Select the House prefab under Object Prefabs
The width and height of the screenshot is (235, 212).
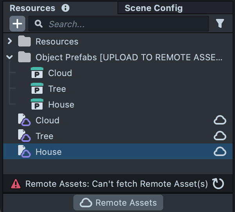tap(61, 105)
